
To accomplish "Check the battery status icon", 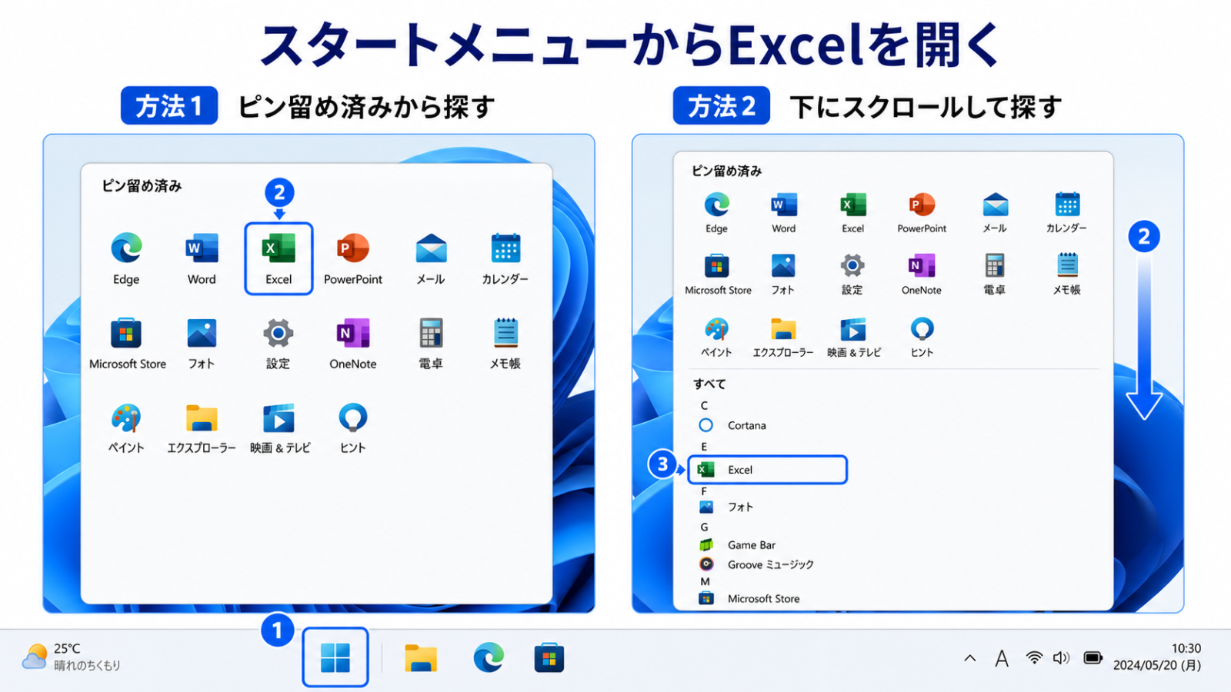I will pyautogui.click(x=1093, y=657).
